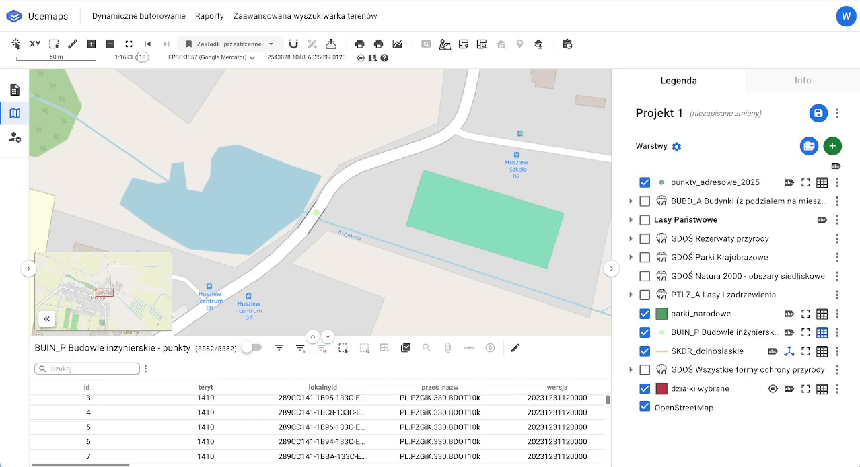The width and height of the screenshot is (860, 467).
Task: Save Projekt 1 with the blue disk icon
Action: (x=818, y=113)
